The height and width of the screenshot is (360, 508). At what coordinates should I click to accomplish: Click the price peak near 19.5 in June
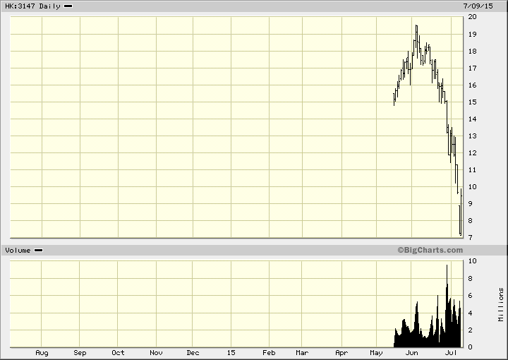[x=416, y=28]
